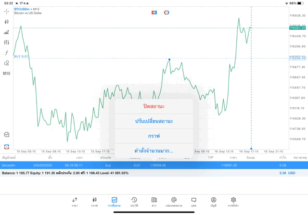
Task: Switch chart type with candlestick icon
Action: coord(7,22)
